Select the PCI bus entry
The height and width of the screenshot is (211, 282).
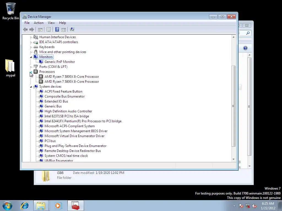[x=50, y=141]
